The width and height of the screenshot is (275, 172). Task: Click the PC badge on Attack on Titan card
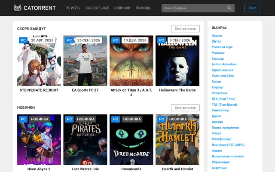(116, 40)
